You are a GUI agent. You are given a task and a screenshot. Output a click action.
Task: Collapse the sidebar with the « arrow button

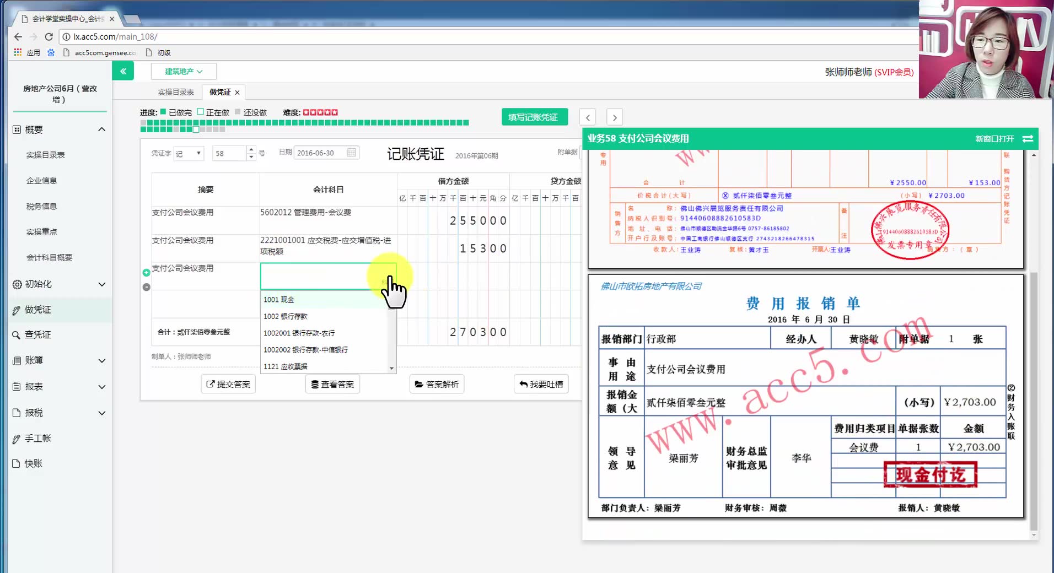click(122, 71)
